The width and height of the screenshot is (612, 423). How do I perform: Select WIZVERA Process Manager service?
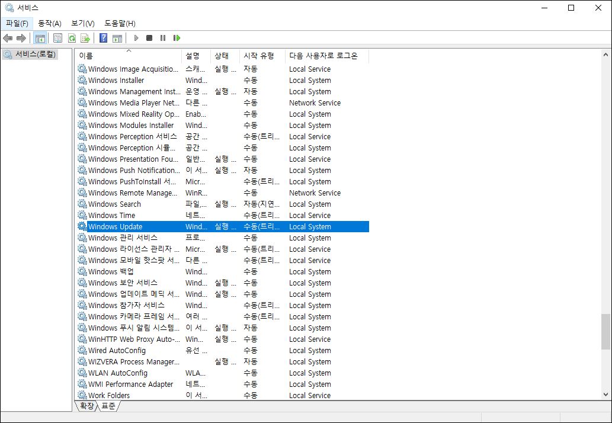point(223,362)
